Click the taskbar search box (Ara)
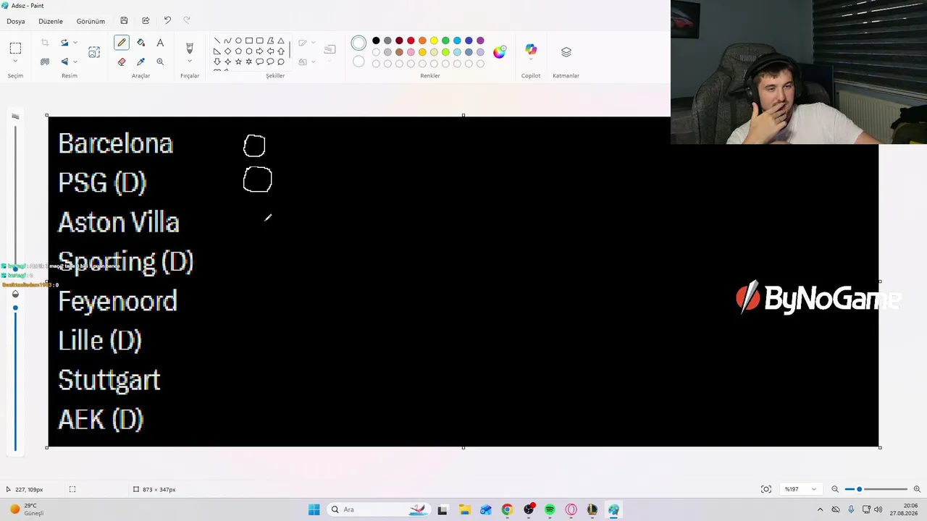The image size is (927, 521). point(378,509)
